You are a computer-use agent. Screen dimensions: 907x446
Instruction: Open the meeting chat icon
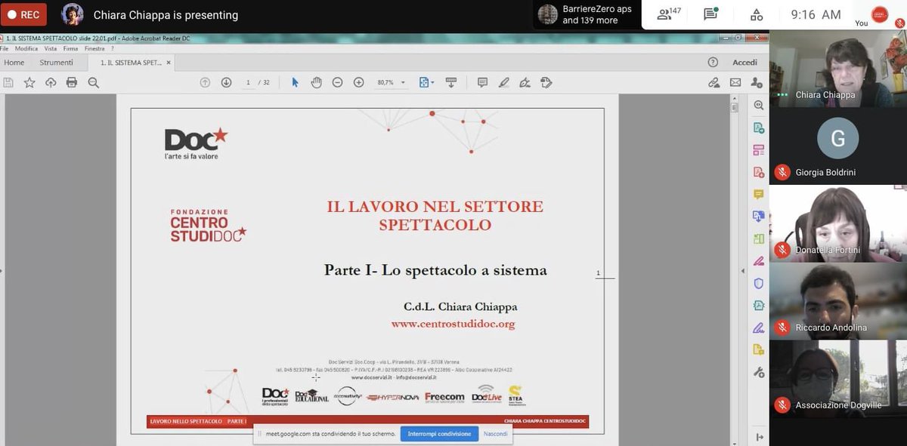point(710,14)
